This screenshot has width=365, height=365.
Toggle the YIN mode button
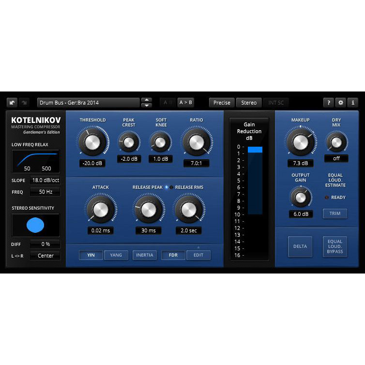click(x=91, y=255)
